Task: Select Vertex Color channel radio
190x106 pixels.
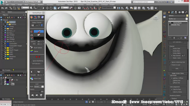Action: pos(172,48)
